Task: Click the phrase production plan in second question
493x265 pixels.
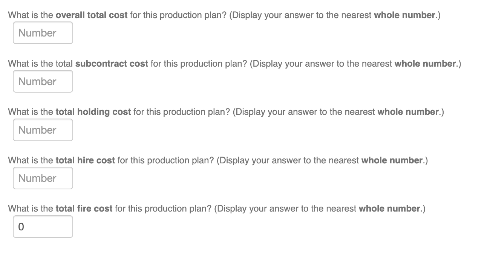Action: coord(209,63)
